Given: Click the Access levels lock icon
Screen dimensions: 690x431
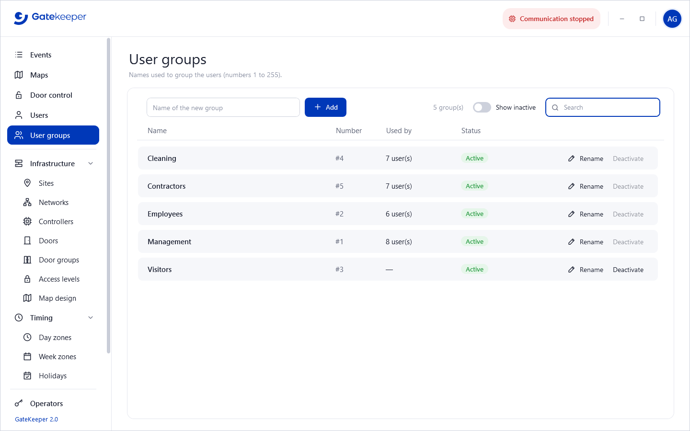Looking at the screenshot, I should point(27,279).
